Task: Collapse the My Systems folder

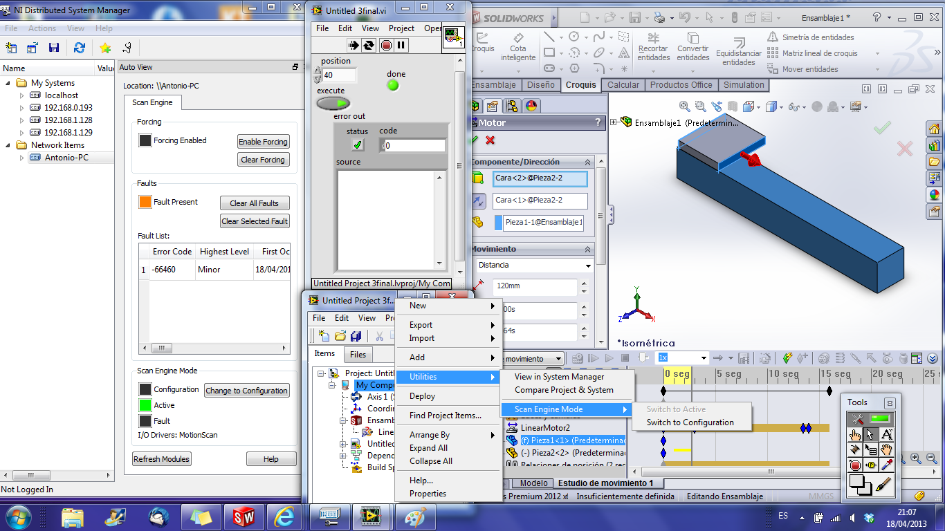Action: [8, 83]
